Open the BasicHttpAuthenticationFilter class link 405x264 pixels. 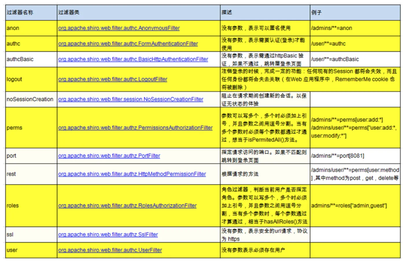coord(133,59)
